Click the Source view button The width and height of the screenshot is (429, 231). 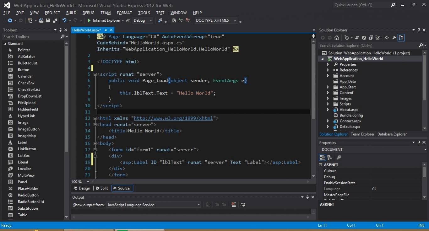pyautogui.click(x=122, y=188)
